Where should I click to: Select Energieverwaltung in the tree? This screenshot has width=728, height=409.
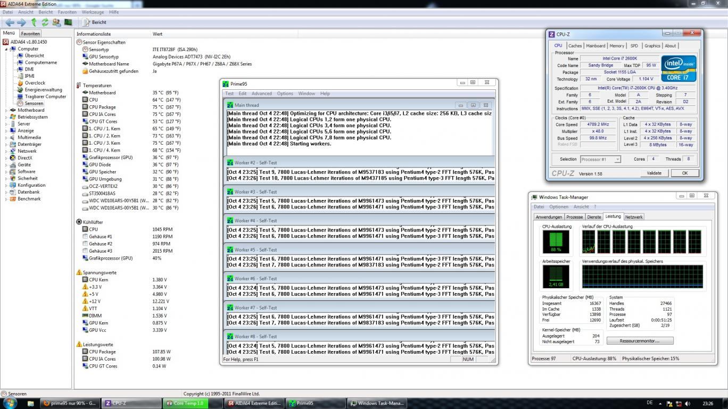pos(43,90)
